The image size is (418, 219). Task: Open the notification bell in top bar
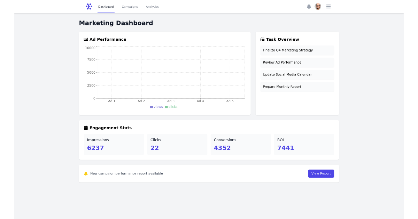[309, 6]
